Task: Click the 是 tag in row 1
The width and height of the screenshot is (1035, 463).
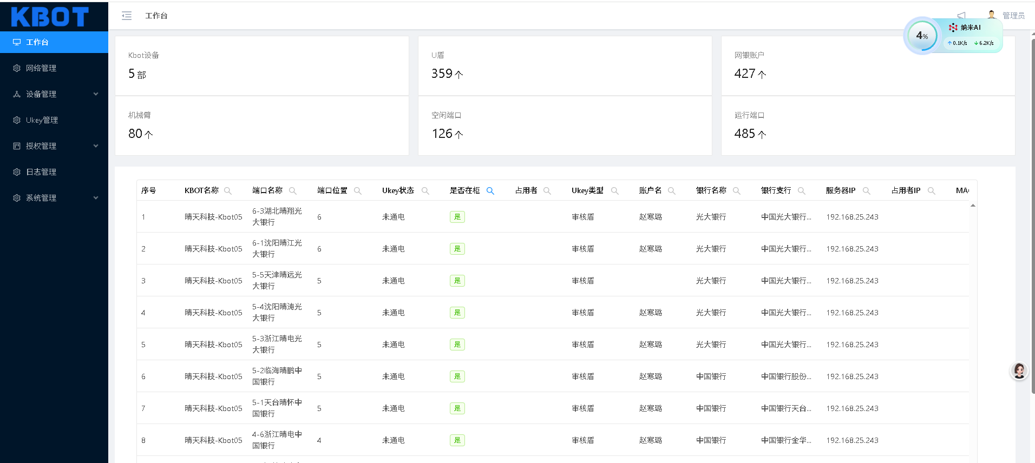Action: [457, 217]
